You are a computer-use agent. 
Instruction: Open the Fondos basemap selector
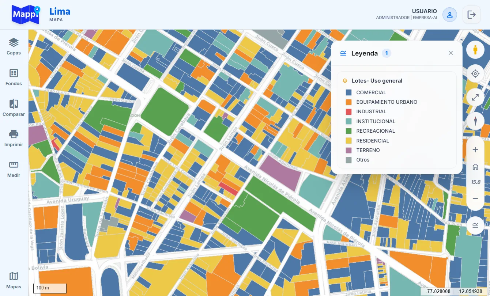[x=14, y=77]
